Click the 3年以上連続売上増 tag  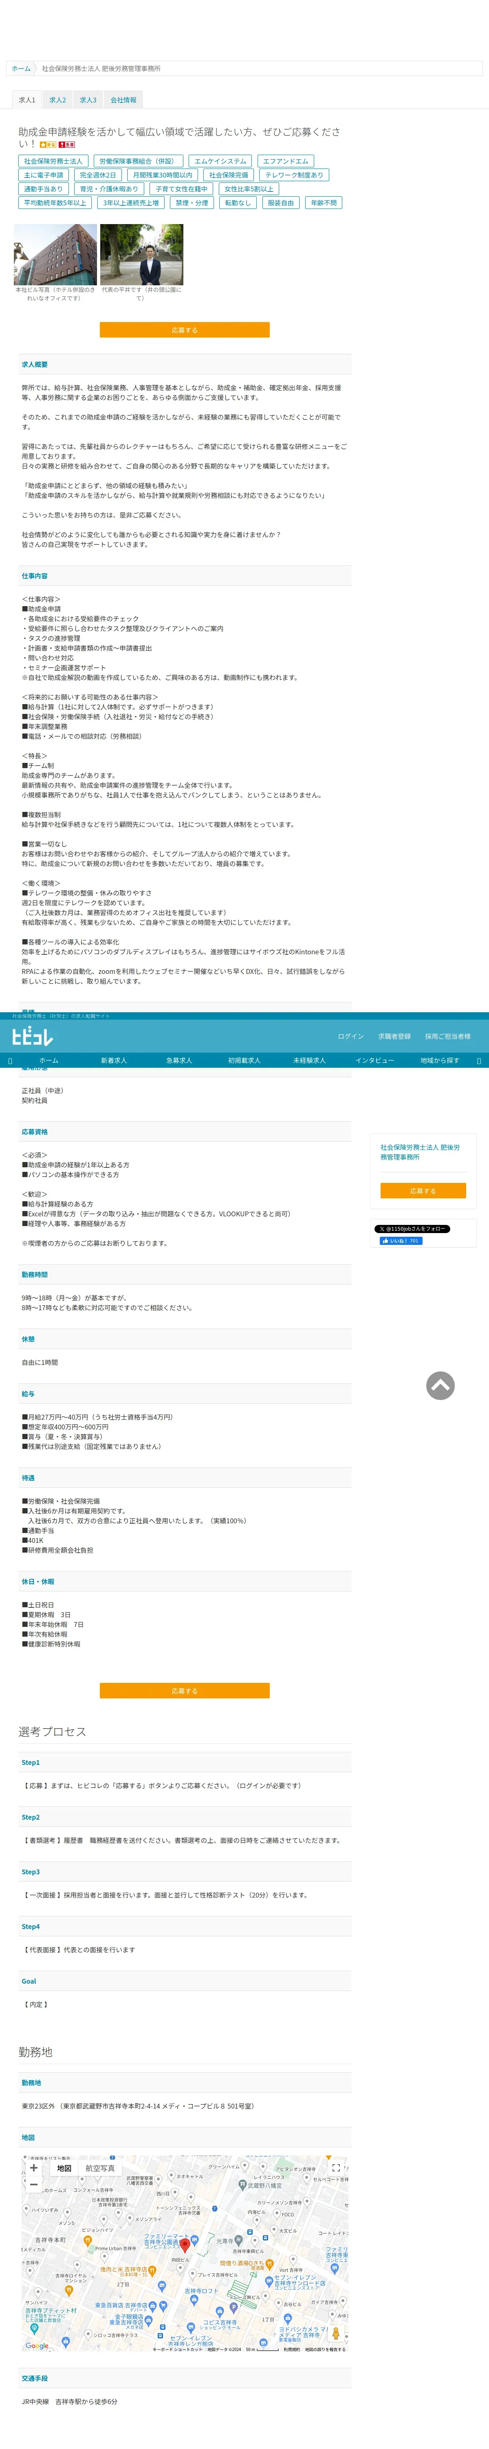coord(131,202)
